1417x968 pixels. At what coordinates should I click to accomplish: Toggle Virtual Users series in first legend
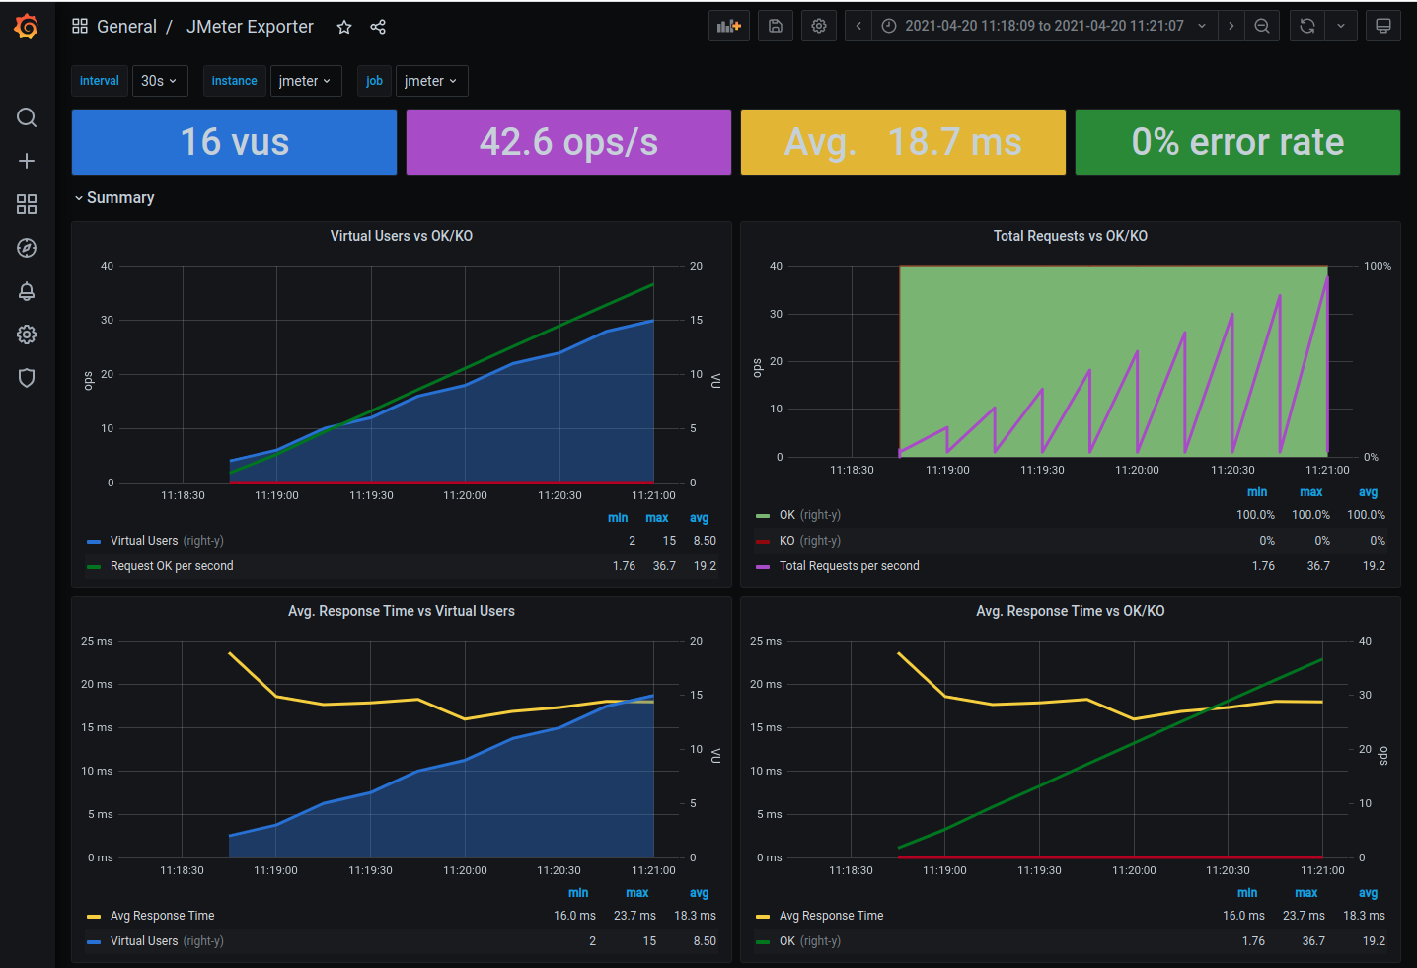point(144,541)
